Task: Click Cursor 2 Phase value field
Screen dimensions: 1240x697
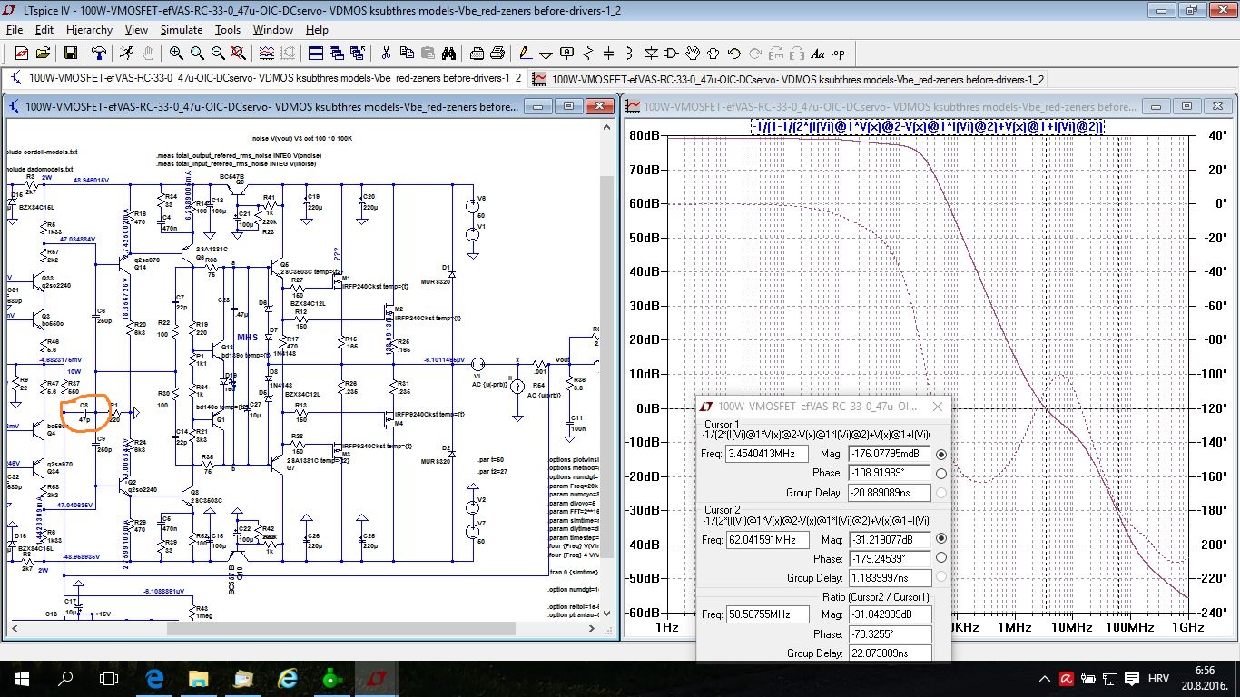Action: point(890,558)
